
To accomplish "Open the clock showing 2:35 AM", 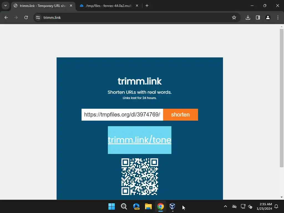I will (x=264, y=206).
